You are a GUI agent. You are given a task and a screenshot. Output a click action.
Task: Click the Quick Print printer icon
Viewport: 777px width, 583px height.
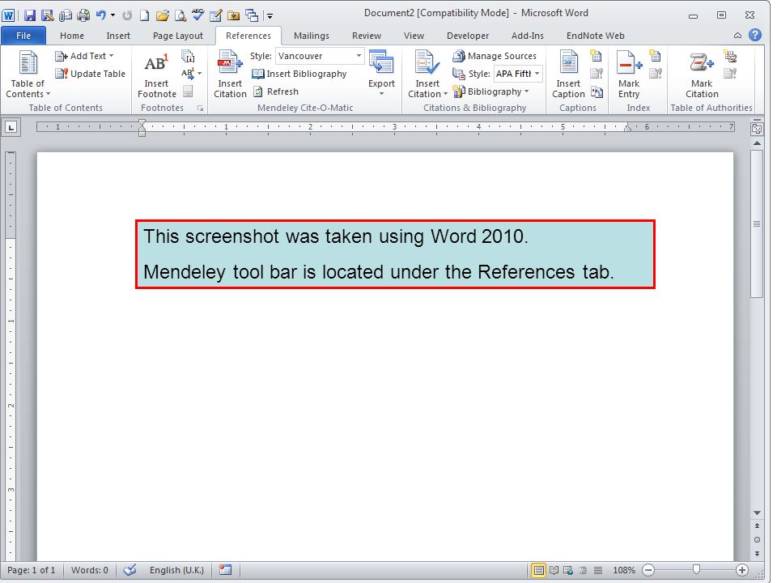83,15
